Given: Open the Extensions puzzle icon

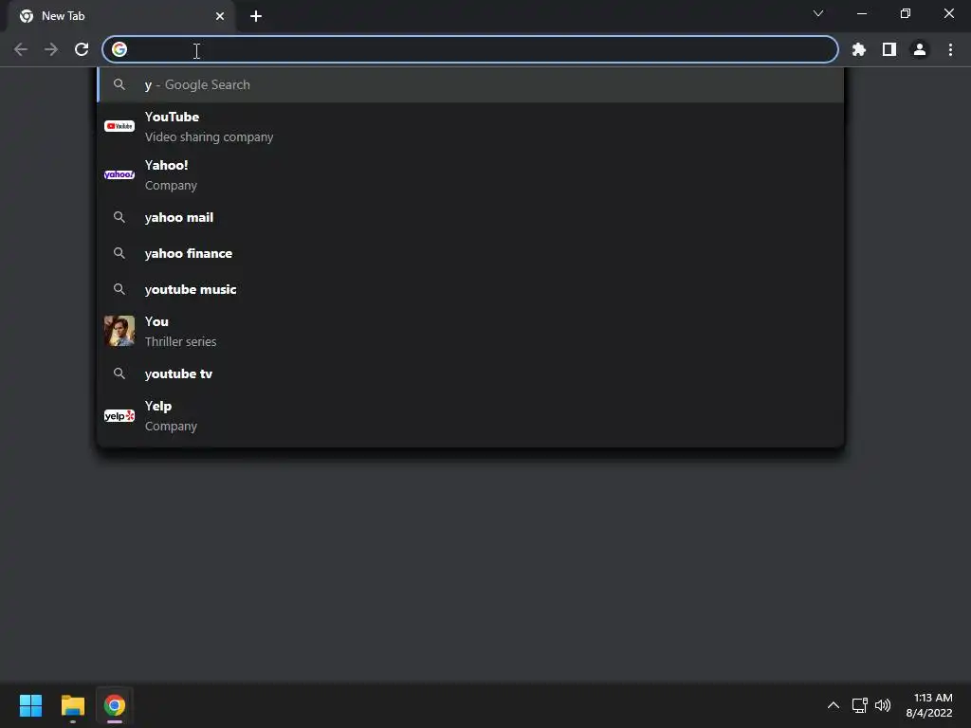Looking at the screenshot, I should 859,49.
